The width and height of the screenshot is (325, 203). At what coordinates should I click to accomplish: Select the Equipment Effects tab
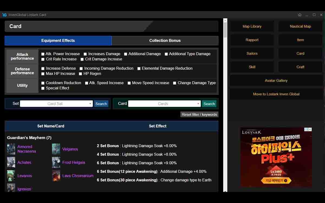point(58,41)
